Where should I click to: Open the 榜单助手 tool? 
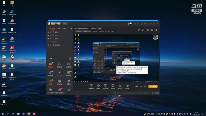(68, 74)
